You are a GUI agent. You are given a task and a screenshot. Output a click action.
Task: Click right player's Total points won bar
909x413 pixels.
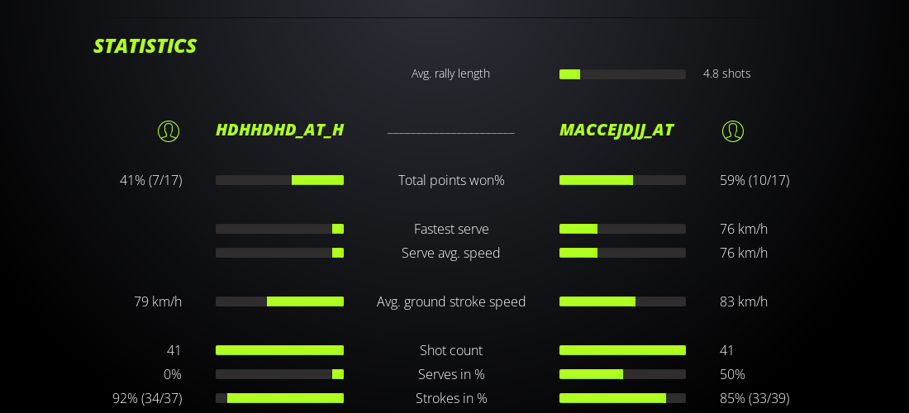pos(622,180)
